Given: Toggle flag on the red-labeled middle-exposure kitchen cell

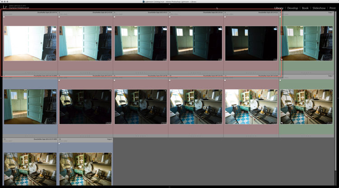Looking at the screenshot, I should [170, 80].
